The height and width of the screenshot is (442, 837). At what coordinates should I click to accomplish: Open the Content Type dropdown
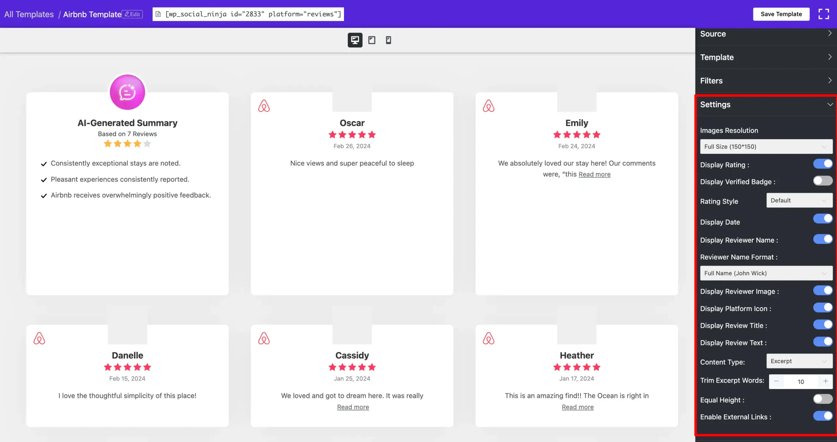799,361
